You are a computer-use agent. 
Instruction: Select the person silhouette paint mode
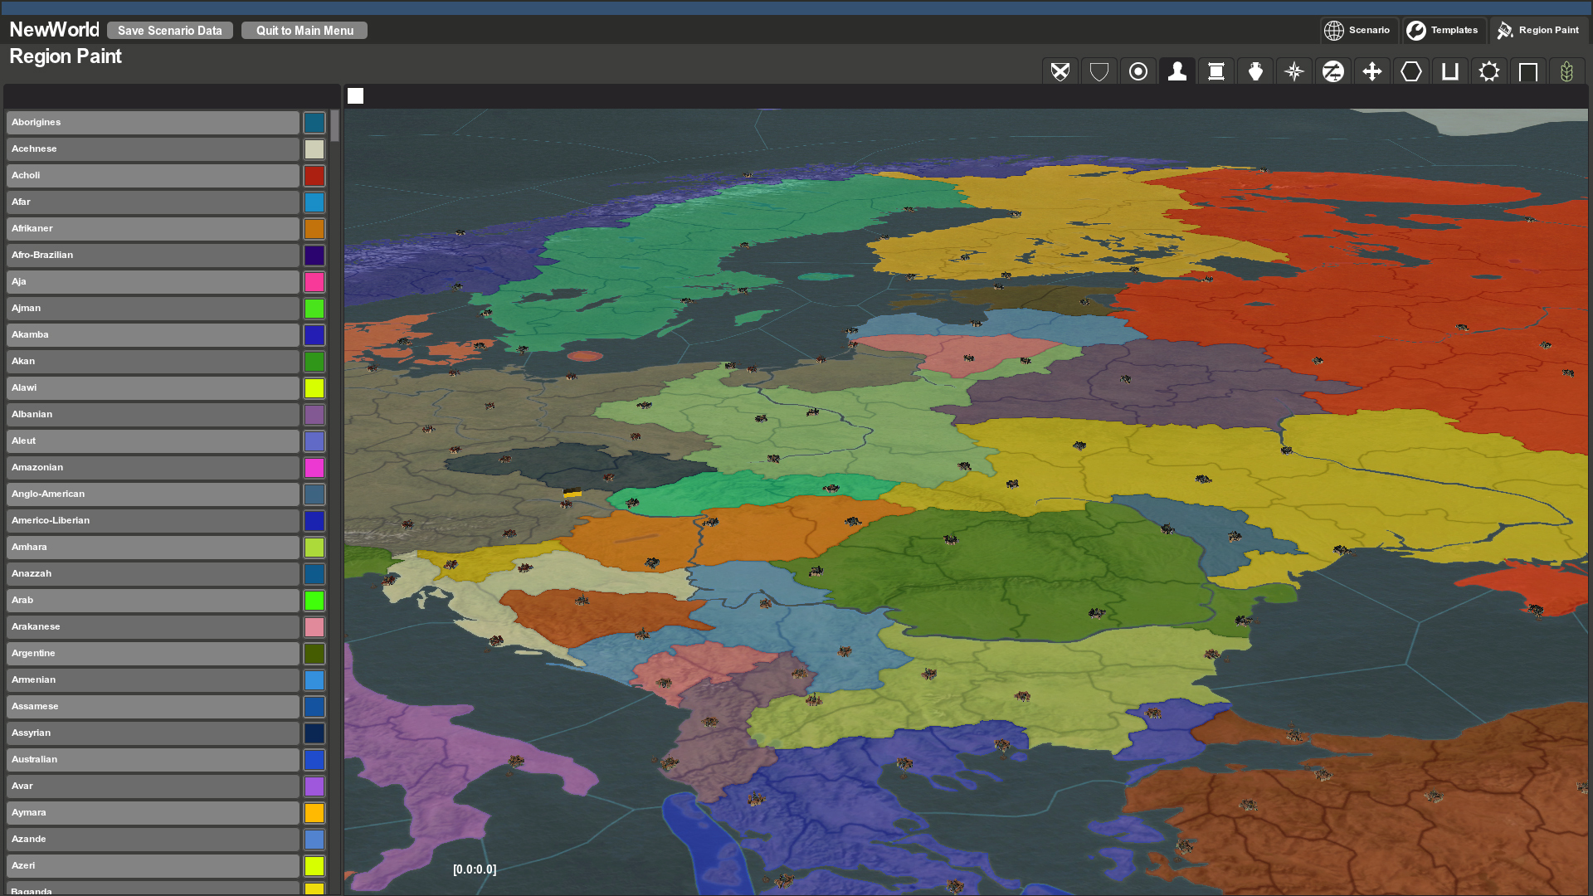click(x=1177, y=72)
